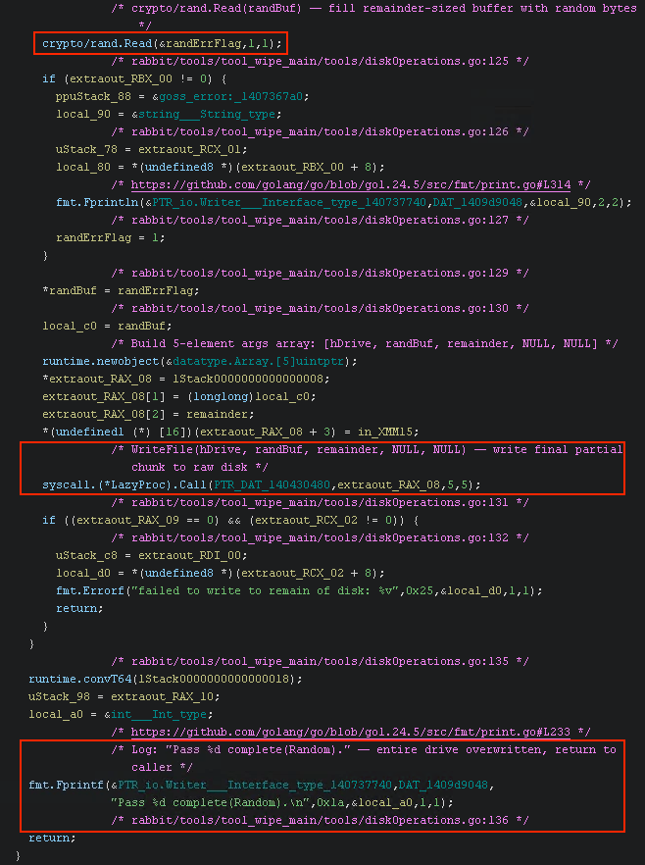Click the (longlong)local_c0 cast
Screen dimensions: 645x865
pos(251,396)
